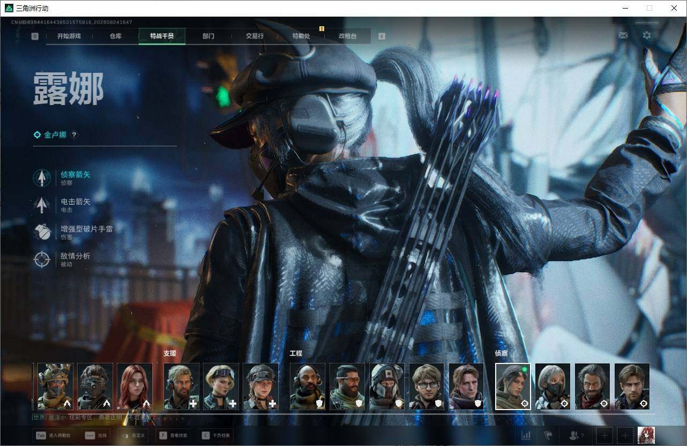Select the support operator wearing a cap
Screen dimensions: 687x446
click(x=260, y=386)
